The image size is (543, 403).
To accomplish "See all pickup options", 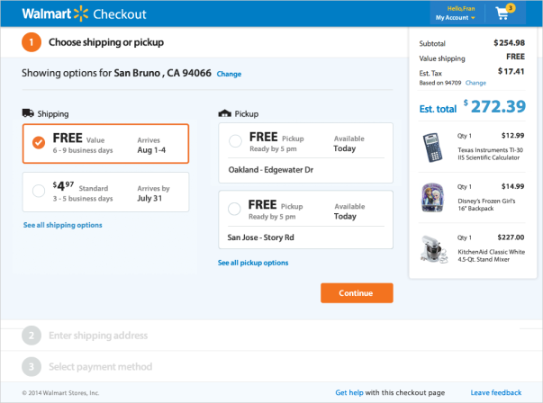I will tap(253, 263).
